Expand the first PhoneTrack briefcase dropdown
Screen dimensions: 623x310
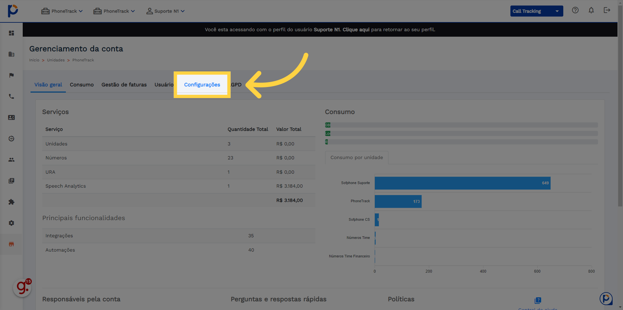[62, 11]
